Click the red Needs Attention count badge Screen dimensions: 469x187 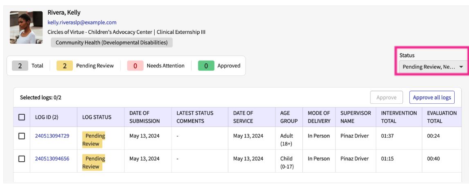(x=135, y=66)
